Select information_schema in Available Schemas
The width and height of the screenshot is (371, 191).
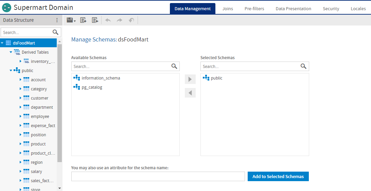[x=101, y=78]
